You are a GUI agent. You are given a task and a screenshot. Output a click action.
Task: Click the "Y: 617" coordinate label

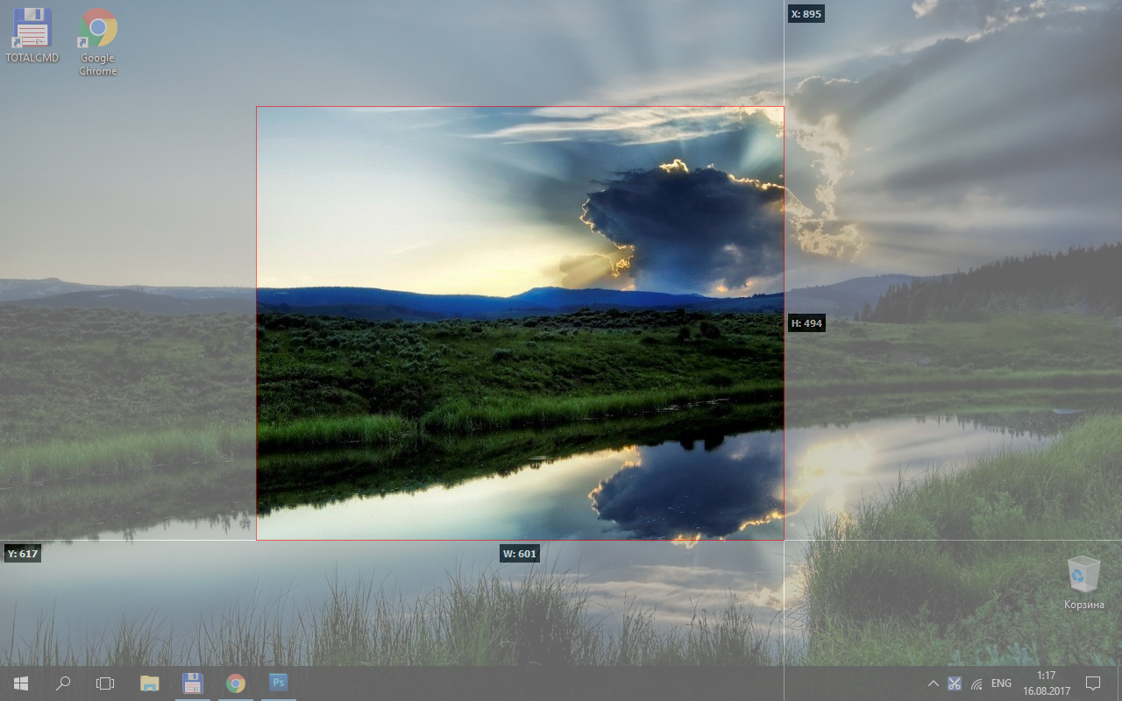[23, 554]
